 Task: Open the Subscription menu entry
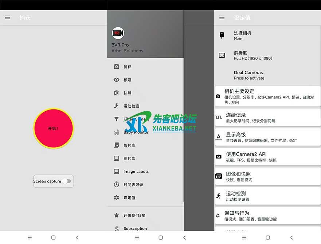[135, 228]
